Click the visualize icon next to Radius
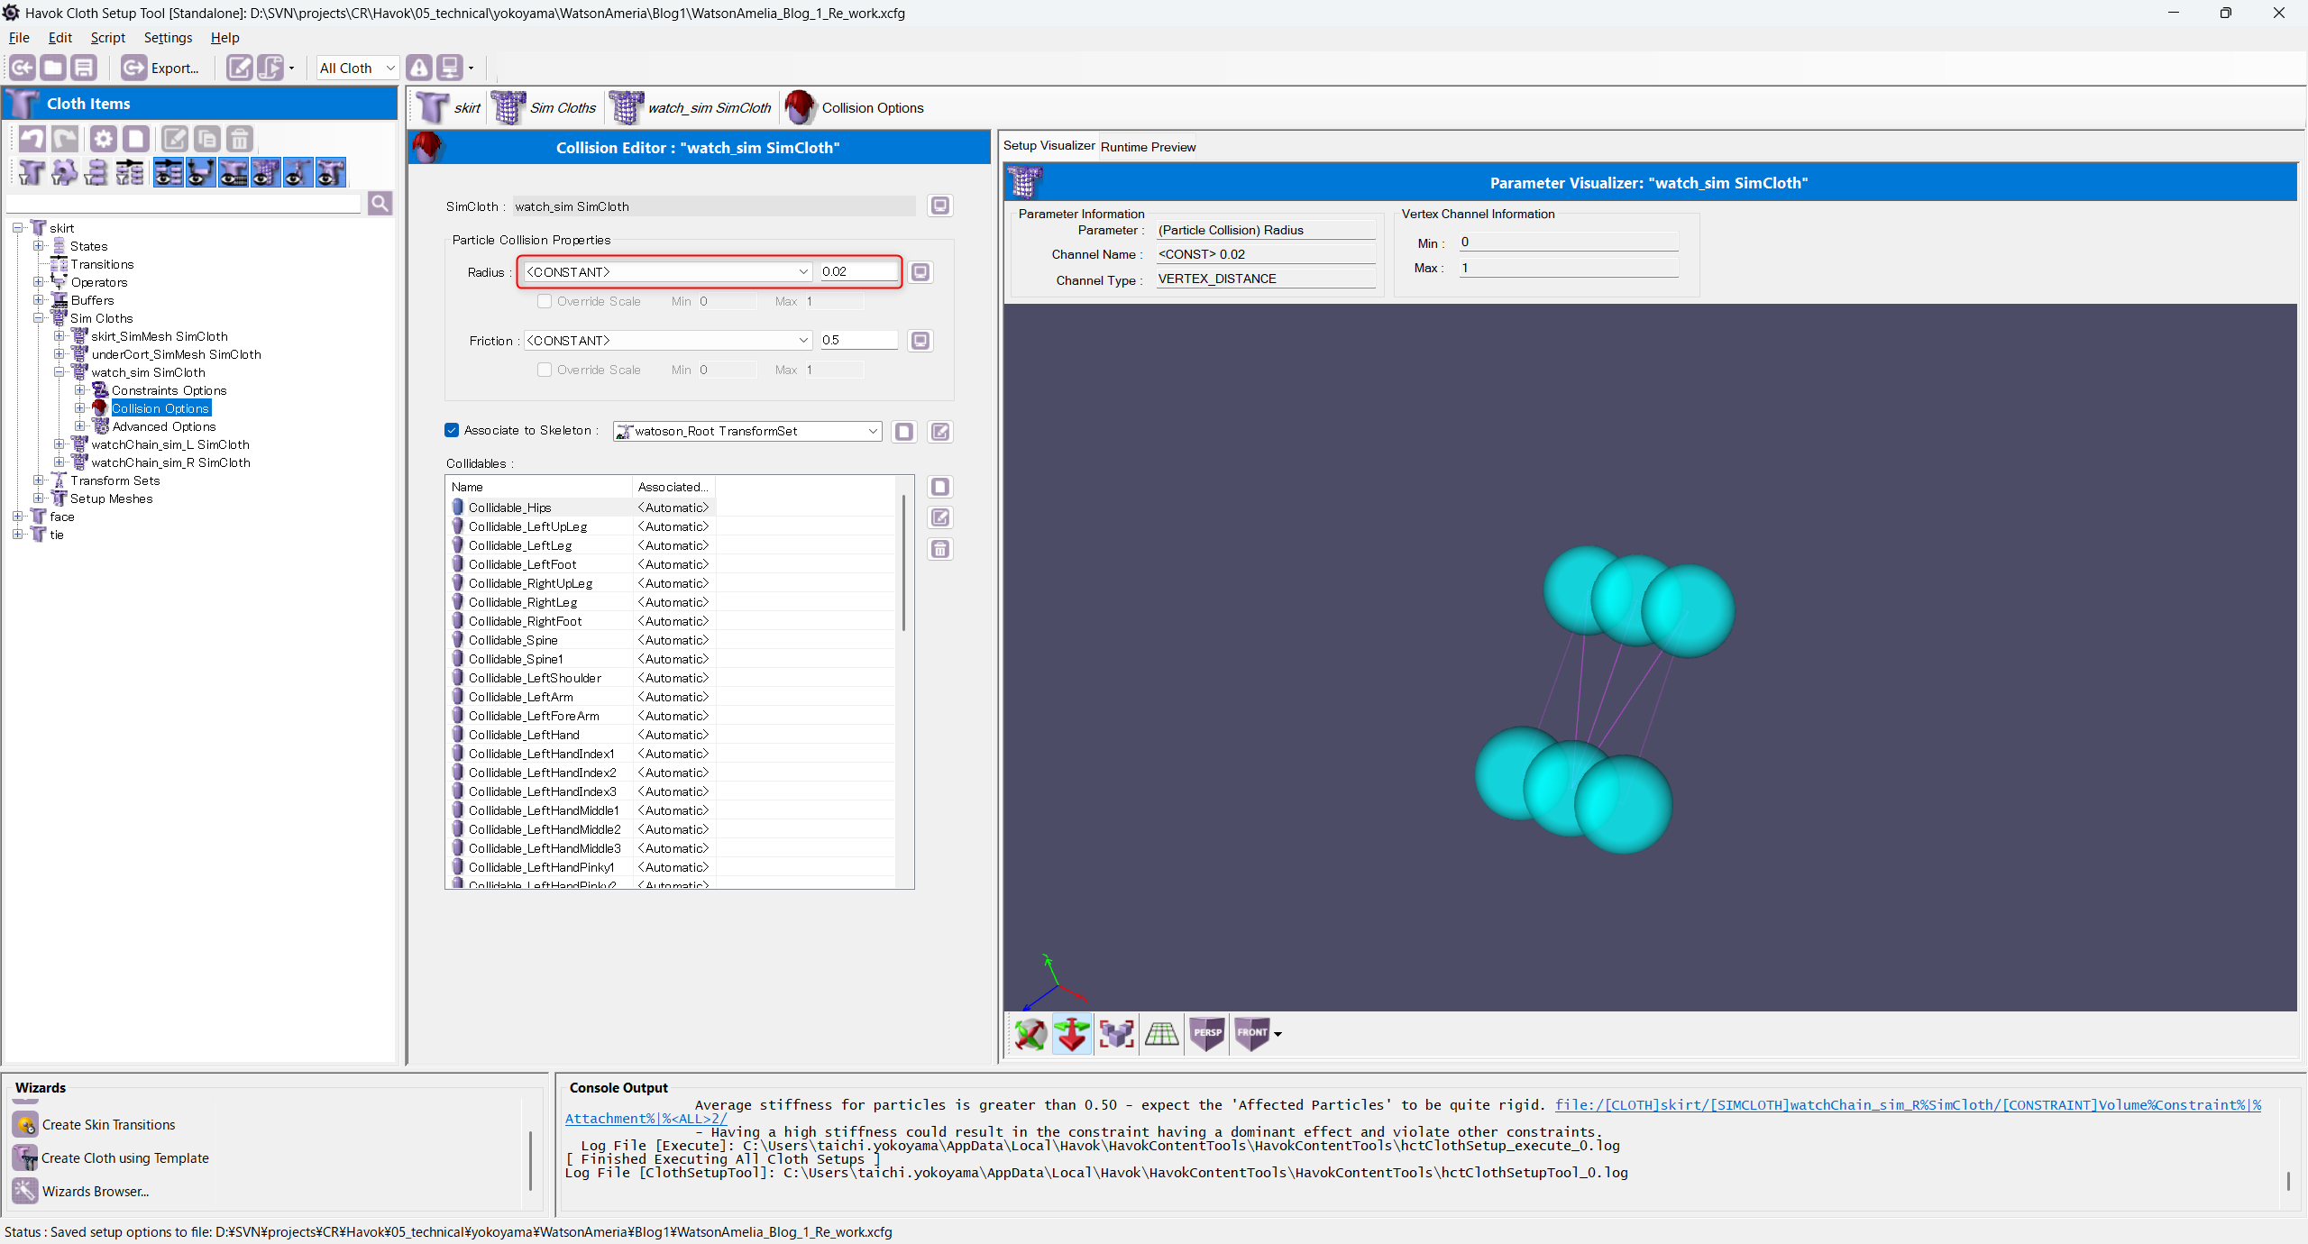 (x=920, y=272)
